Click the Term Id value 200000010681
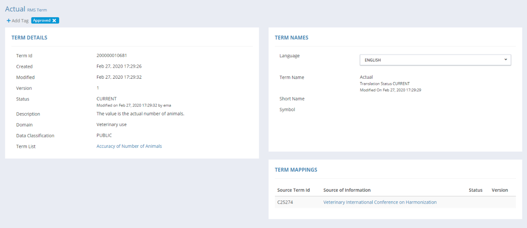527x228 pixels. [x=111, y=55]
